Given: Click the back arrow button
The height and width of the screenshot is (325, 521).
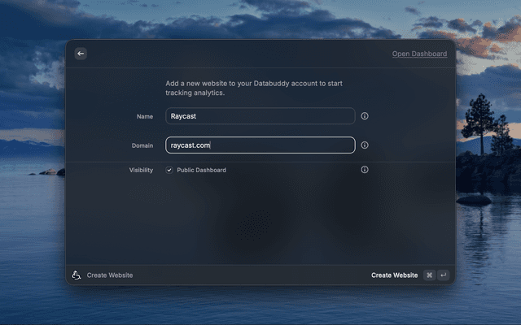Looking at the screenshot, I should coord(81,54).
